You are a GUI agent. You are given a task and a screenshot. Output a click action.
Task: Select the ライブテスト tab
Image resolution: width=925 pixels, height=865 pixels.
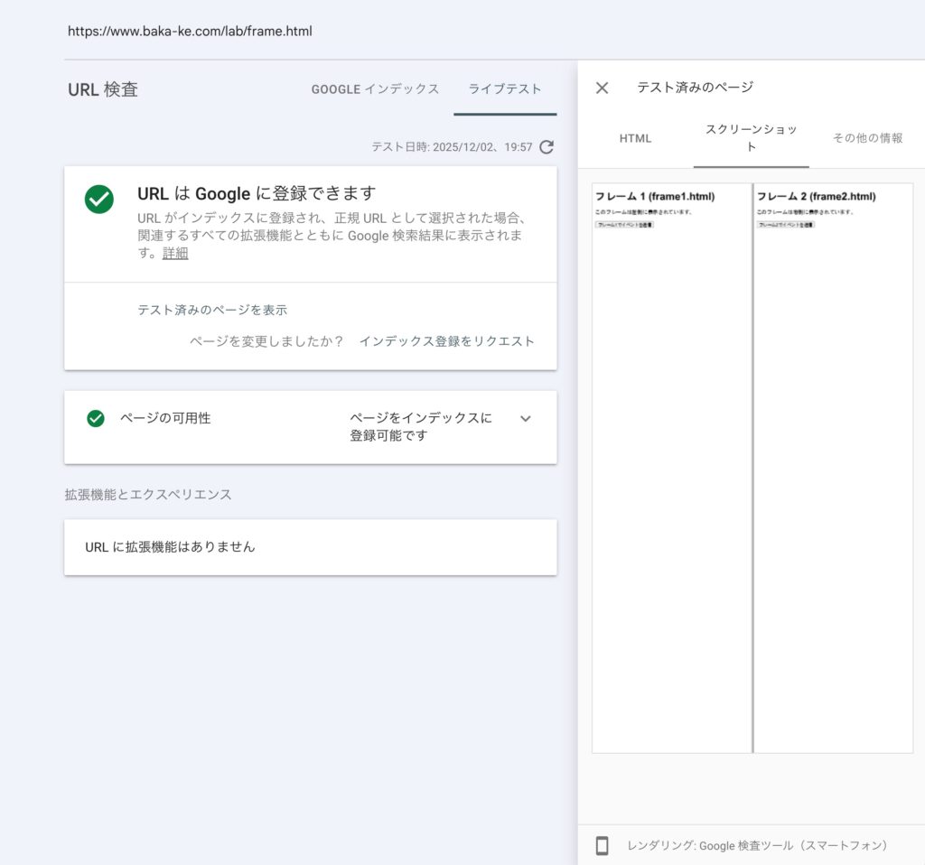505,89
